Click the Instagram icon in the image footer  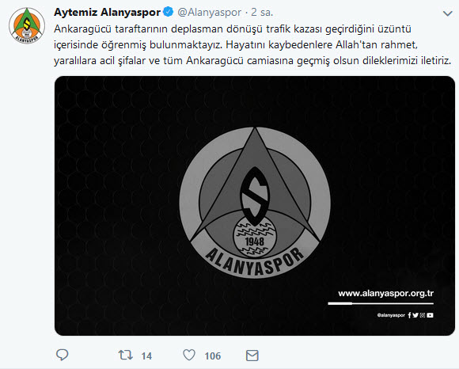coord(423,315)
